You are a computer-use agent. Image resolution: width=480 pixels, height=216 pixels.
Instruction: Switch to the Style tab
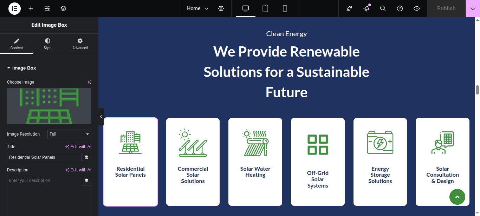pos(47,44)
